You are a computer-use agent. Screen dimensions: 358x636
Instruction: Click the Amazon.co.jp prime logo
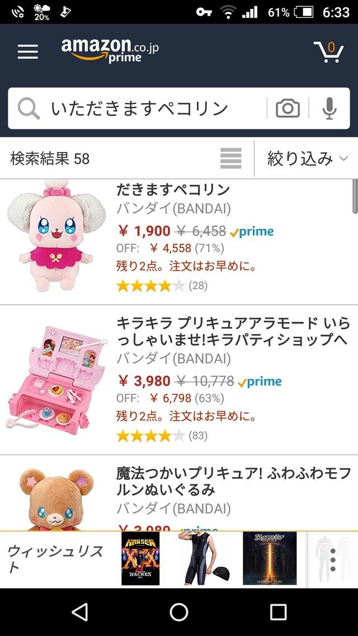pos(110,50)
